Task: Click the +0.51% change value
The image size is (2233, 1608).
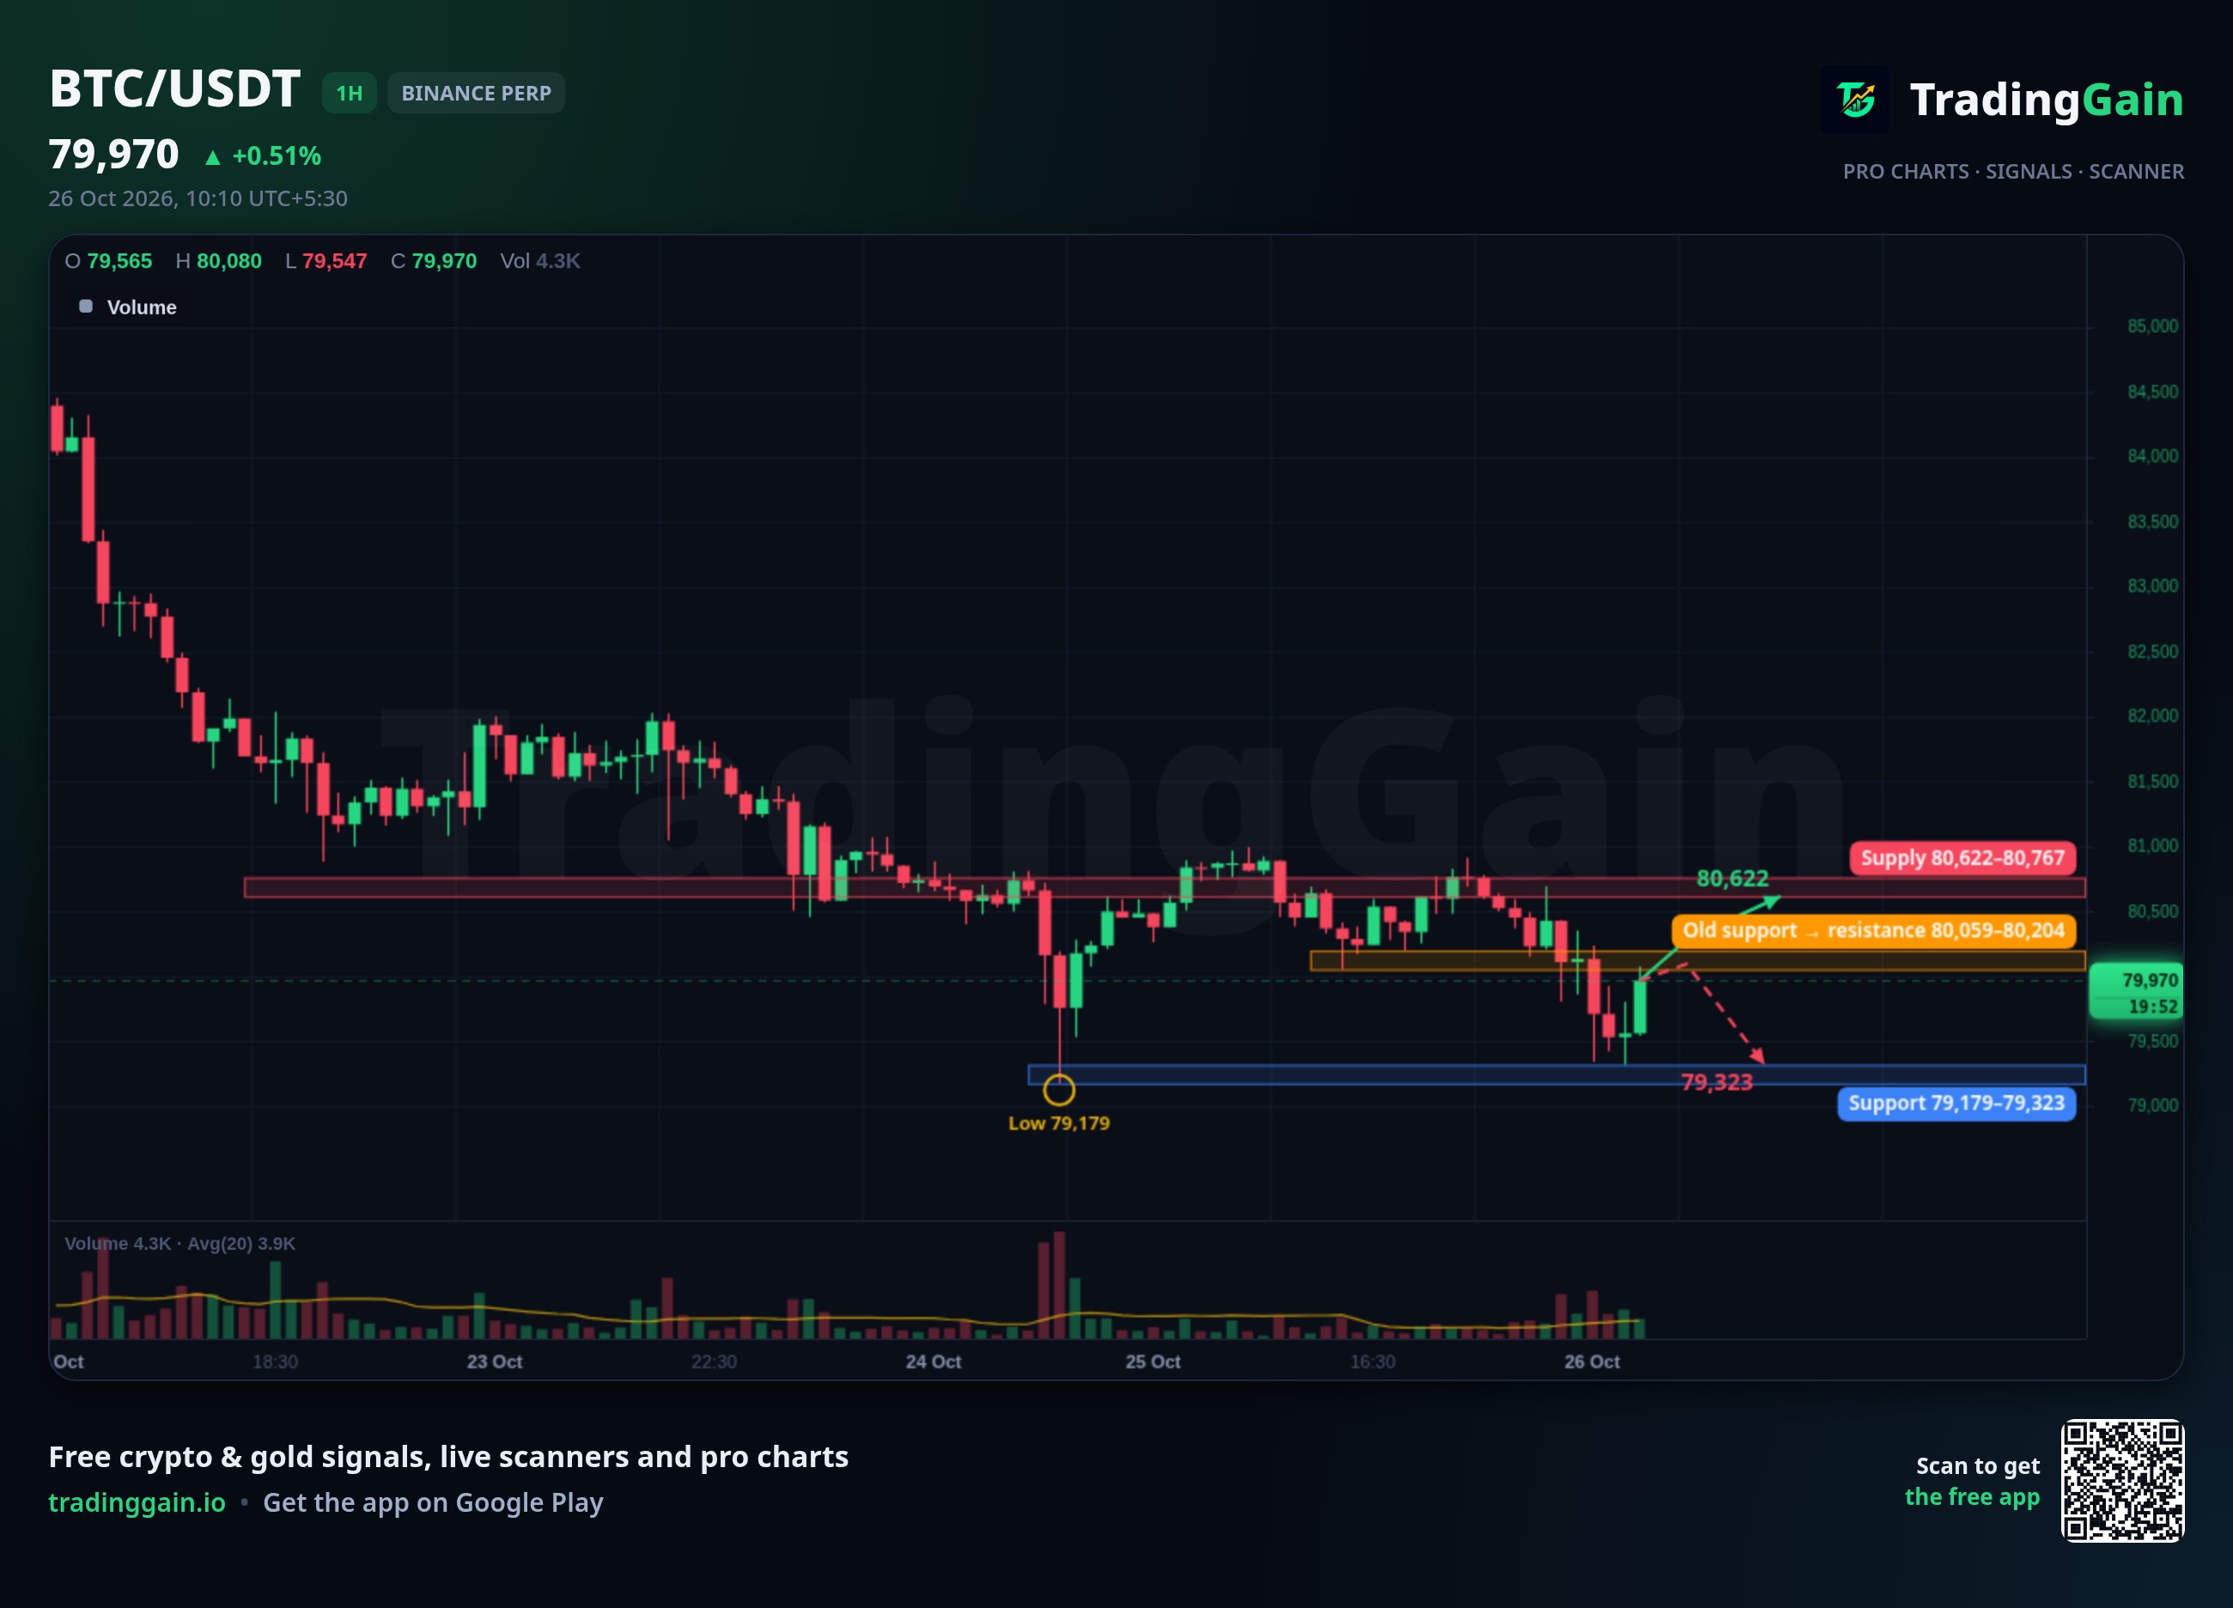Action: (277, 155)
